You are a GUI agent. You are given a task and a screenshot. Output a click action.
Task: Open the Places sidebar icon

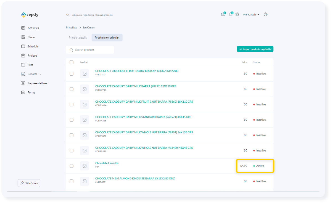[x=23, y=37]
